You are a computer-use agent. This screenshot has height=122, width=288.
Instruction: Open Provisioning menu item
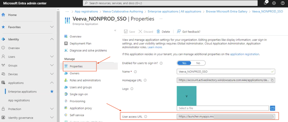(x=75, y=101)
